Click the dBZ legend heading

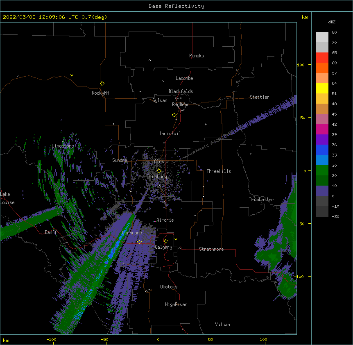332,22
